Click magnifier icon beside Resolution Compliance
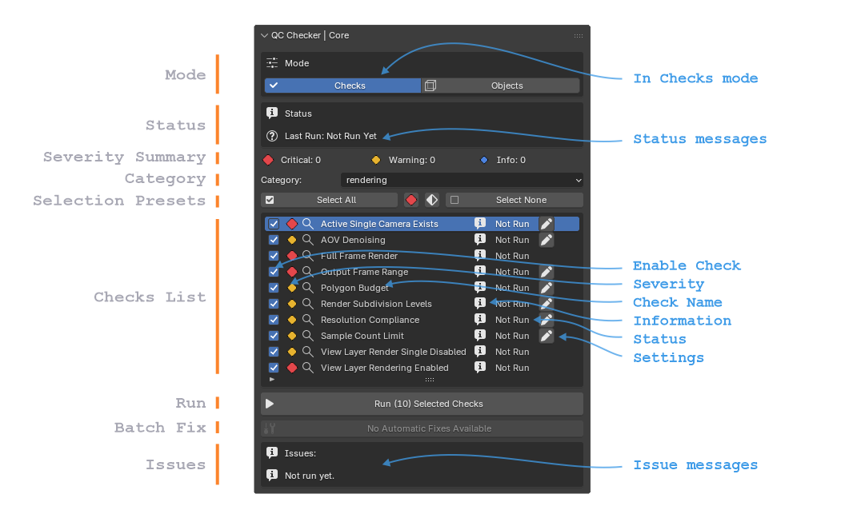845x518 pixels. tap(308, 320)
